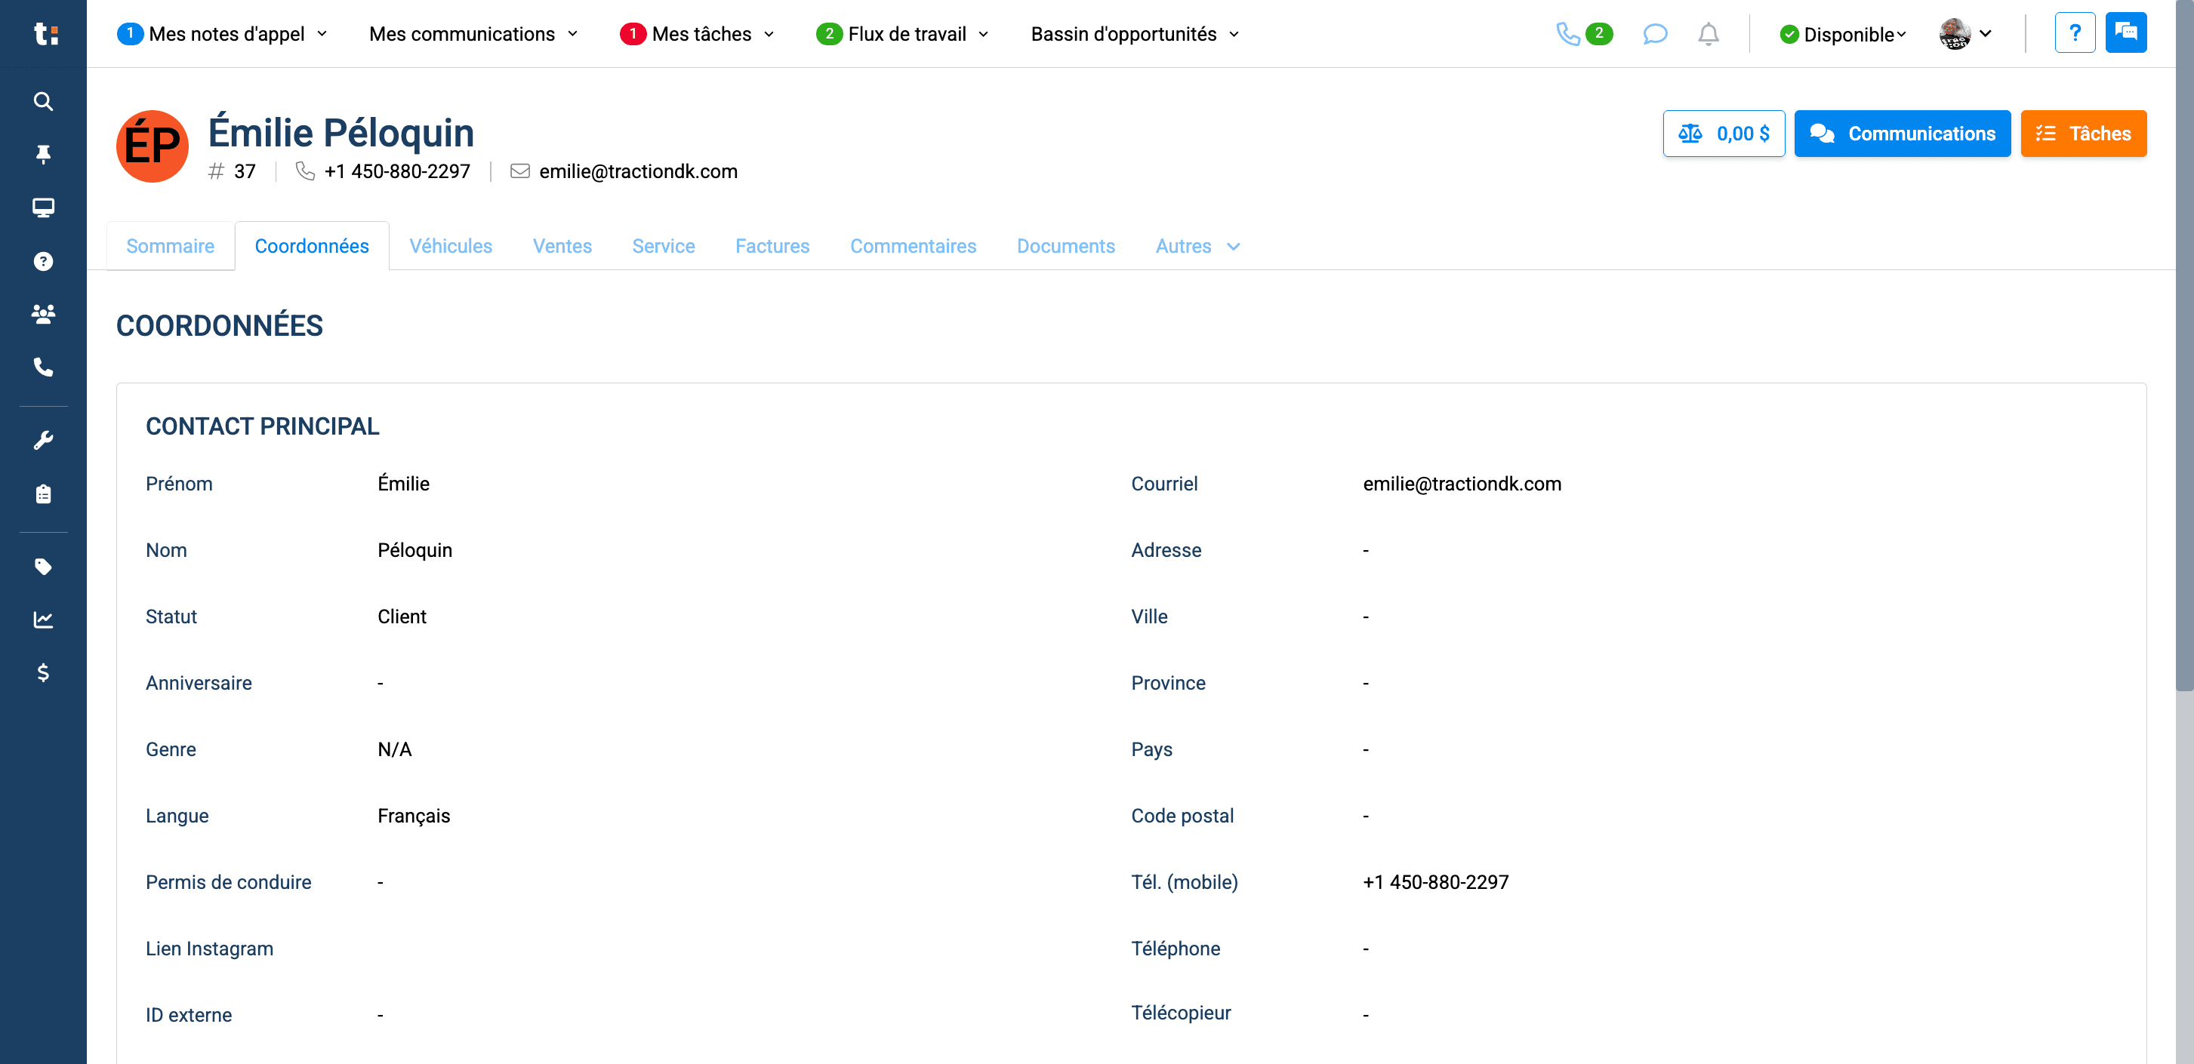Click the Traction logo at top left
This screenshot has width=2194, height=1064.
pyautogui.click(x=45, y=33)
